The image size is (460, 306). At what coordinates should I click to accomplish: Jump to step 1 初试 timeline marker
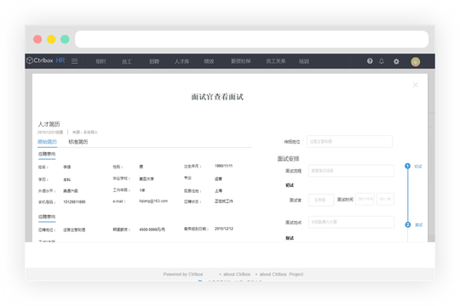coord(407,166)
